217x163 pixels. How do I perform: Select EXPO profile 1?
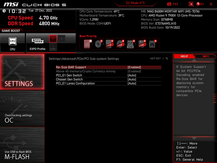coord(53,39)
